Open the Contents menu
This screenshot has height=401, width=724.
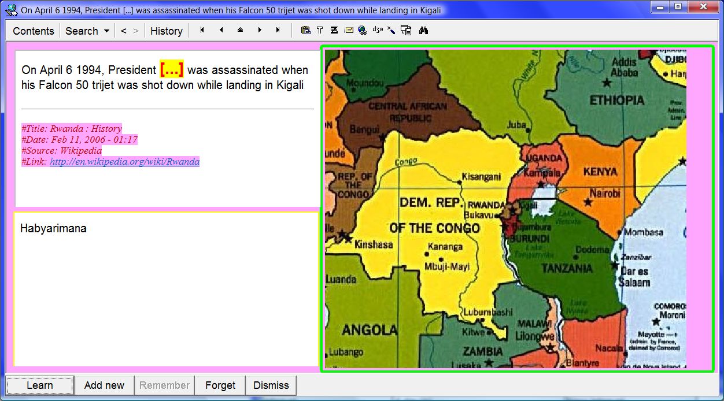point(34,31)
